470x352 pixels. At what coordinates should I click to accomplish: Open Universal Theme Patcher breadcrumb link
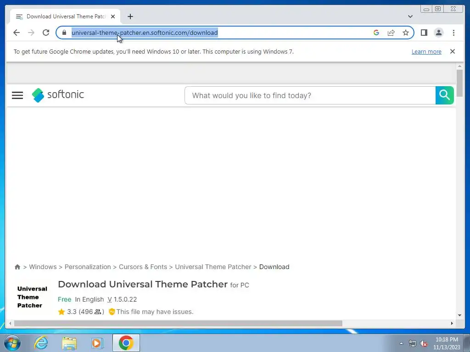[213, 267]
